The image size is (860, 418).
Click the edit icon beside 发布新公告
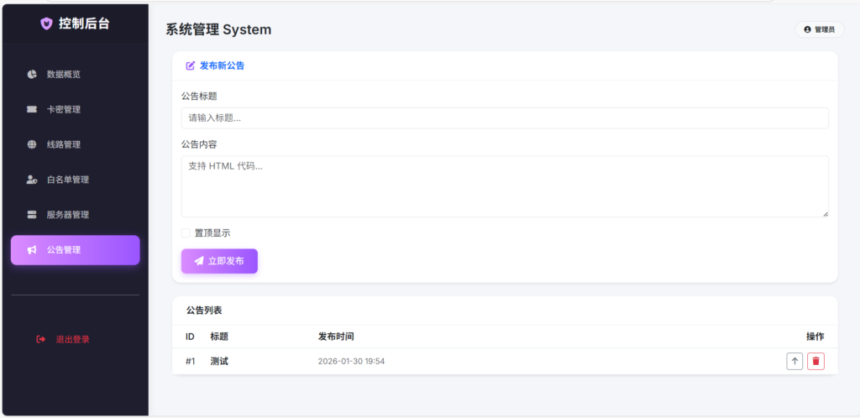point(191,65)
